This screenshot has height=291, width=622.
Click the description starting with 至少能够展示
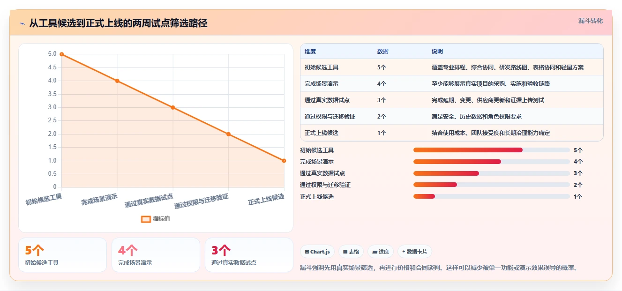coord(491,84)
